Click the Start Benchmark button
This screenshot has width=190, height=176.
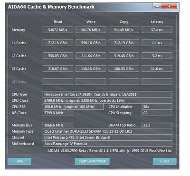92,161
